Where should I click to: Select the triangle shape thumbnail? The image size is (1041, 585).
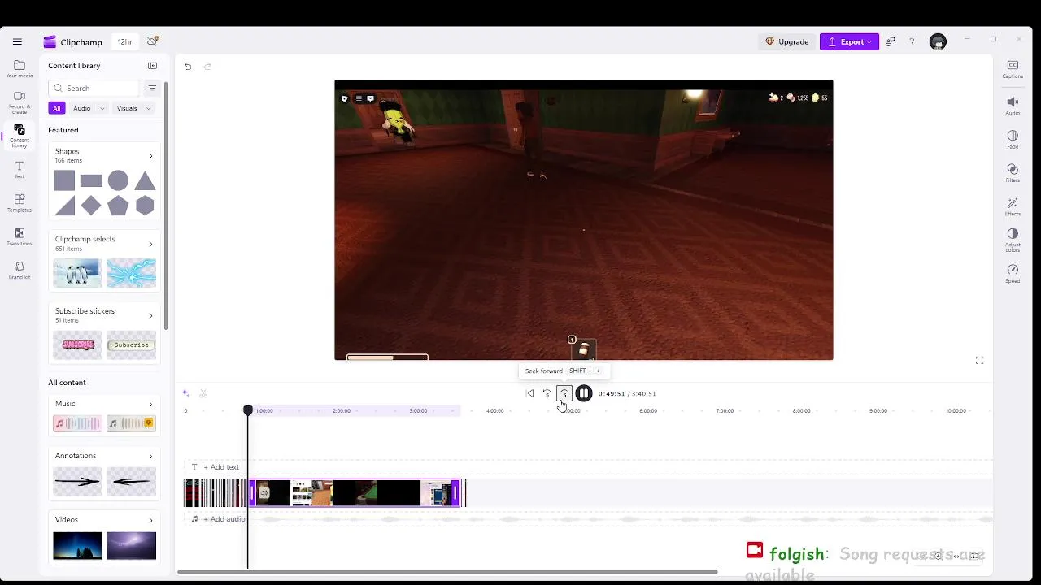click(x=145, y=180)
